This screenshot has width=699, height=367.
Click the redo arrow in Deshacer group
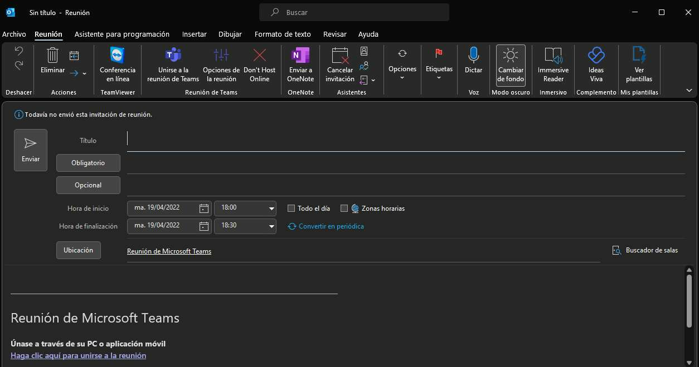tap(19, 65)
